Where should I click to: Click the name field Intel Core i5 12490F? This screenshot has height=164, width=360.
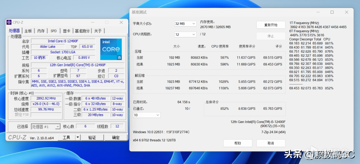click(x=63, y=41)
